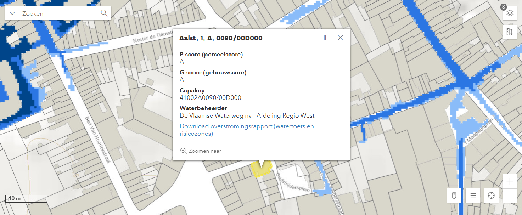Click the Oudstrijdersplein label on the map
This screenshot has width=522, height=215.
(293, 183)
